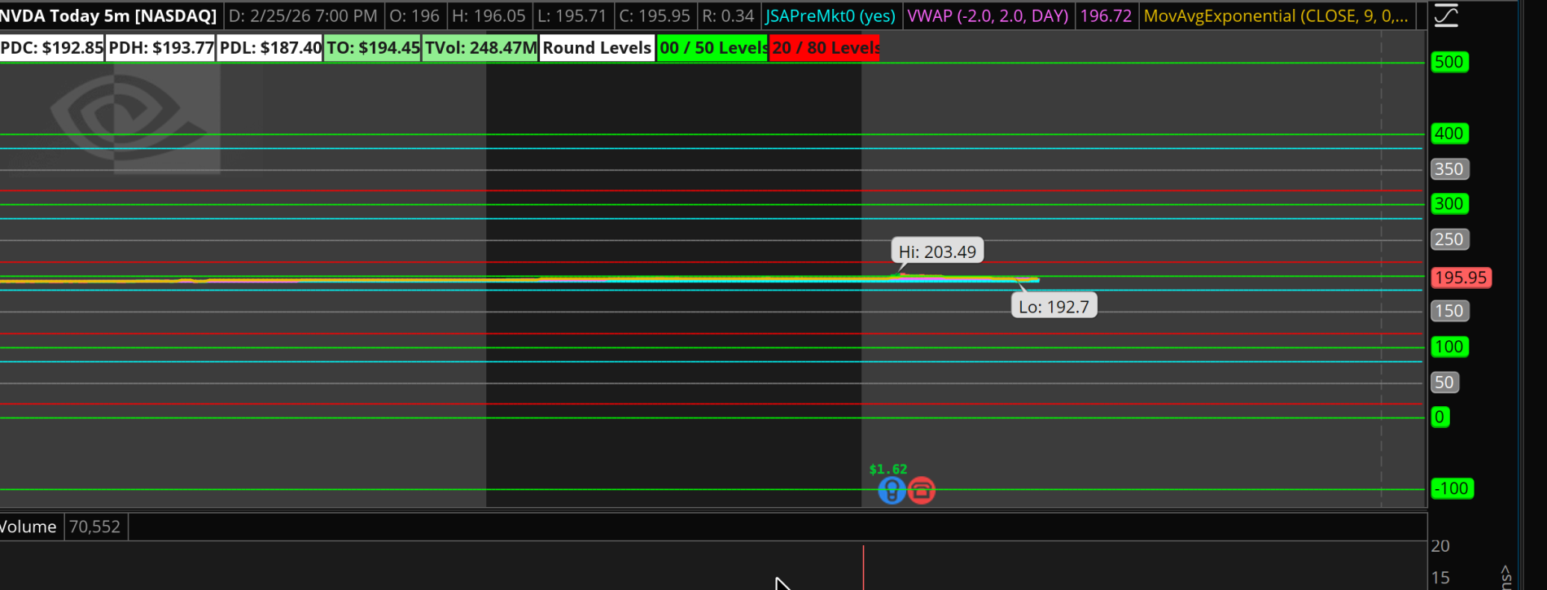Click the green 500 price level bubble
Viewport: 1547px width, 590px height.
tap(1448, 63)
